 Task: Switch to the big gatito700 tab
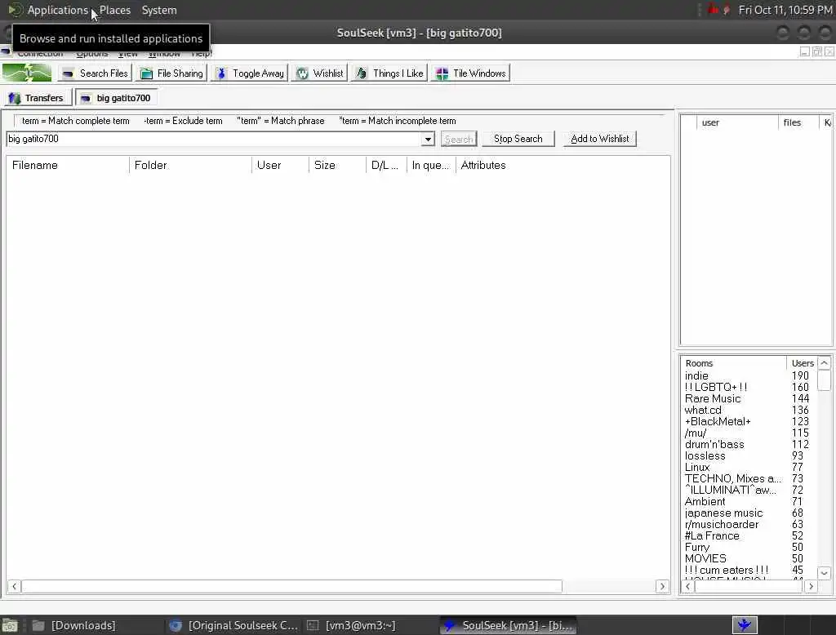click(116, 98)
